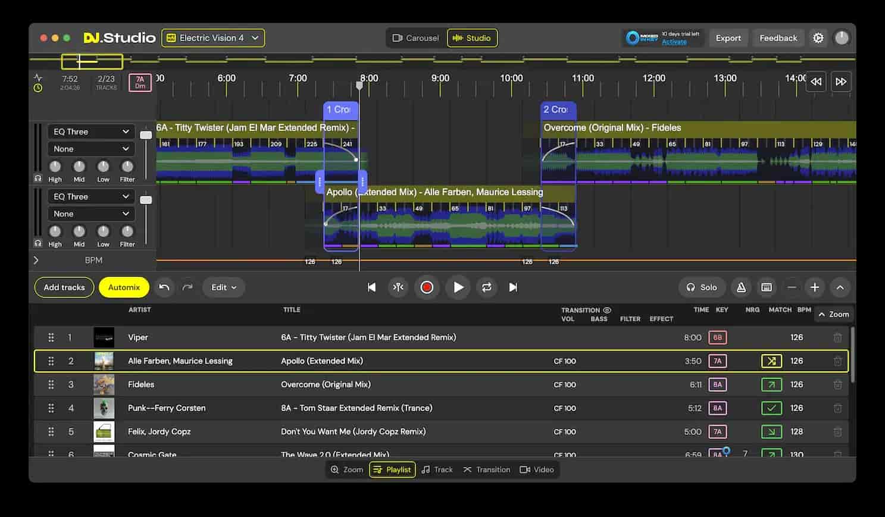
Task: Delete track 5 using its trash icon
Action: click(x=838, y=431)
